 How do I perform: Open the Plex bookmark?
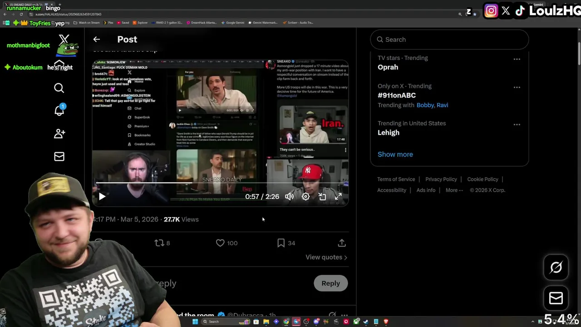pos(108,23)
